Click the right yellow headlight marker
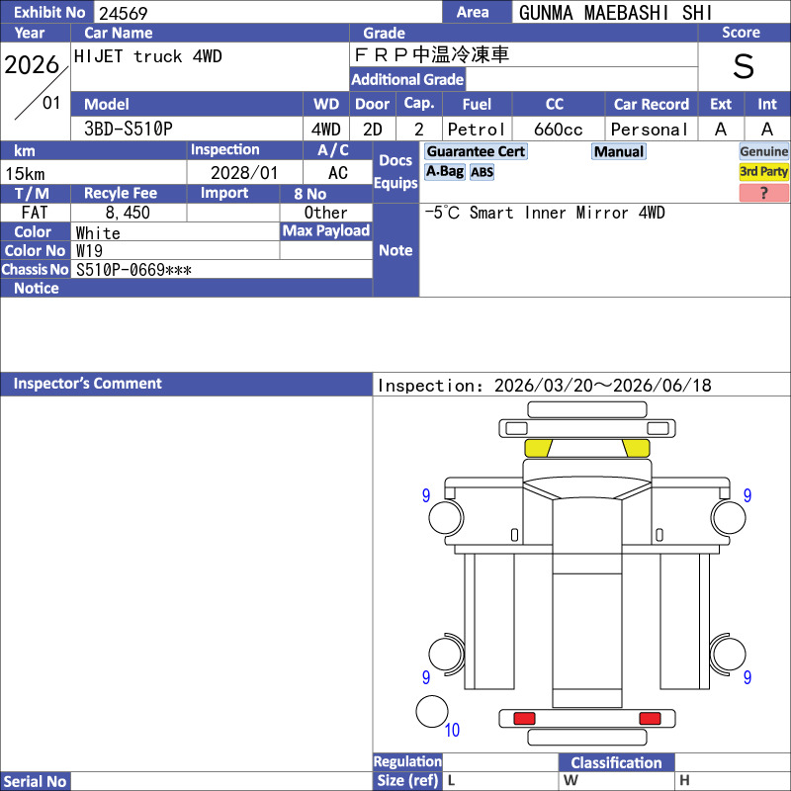 [636, 448]
